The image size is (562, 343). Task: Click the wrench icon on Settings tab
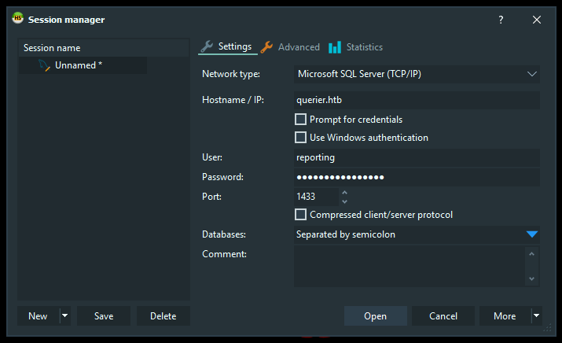click(x=207, y=46)
